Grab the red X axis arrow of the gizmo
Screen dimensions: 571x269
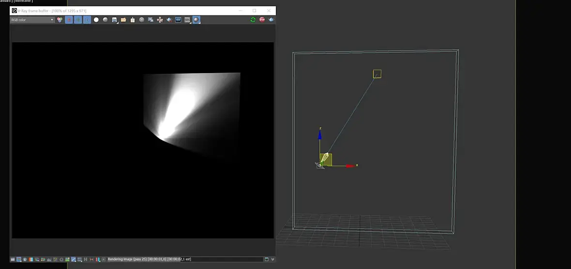click(350, 165)
